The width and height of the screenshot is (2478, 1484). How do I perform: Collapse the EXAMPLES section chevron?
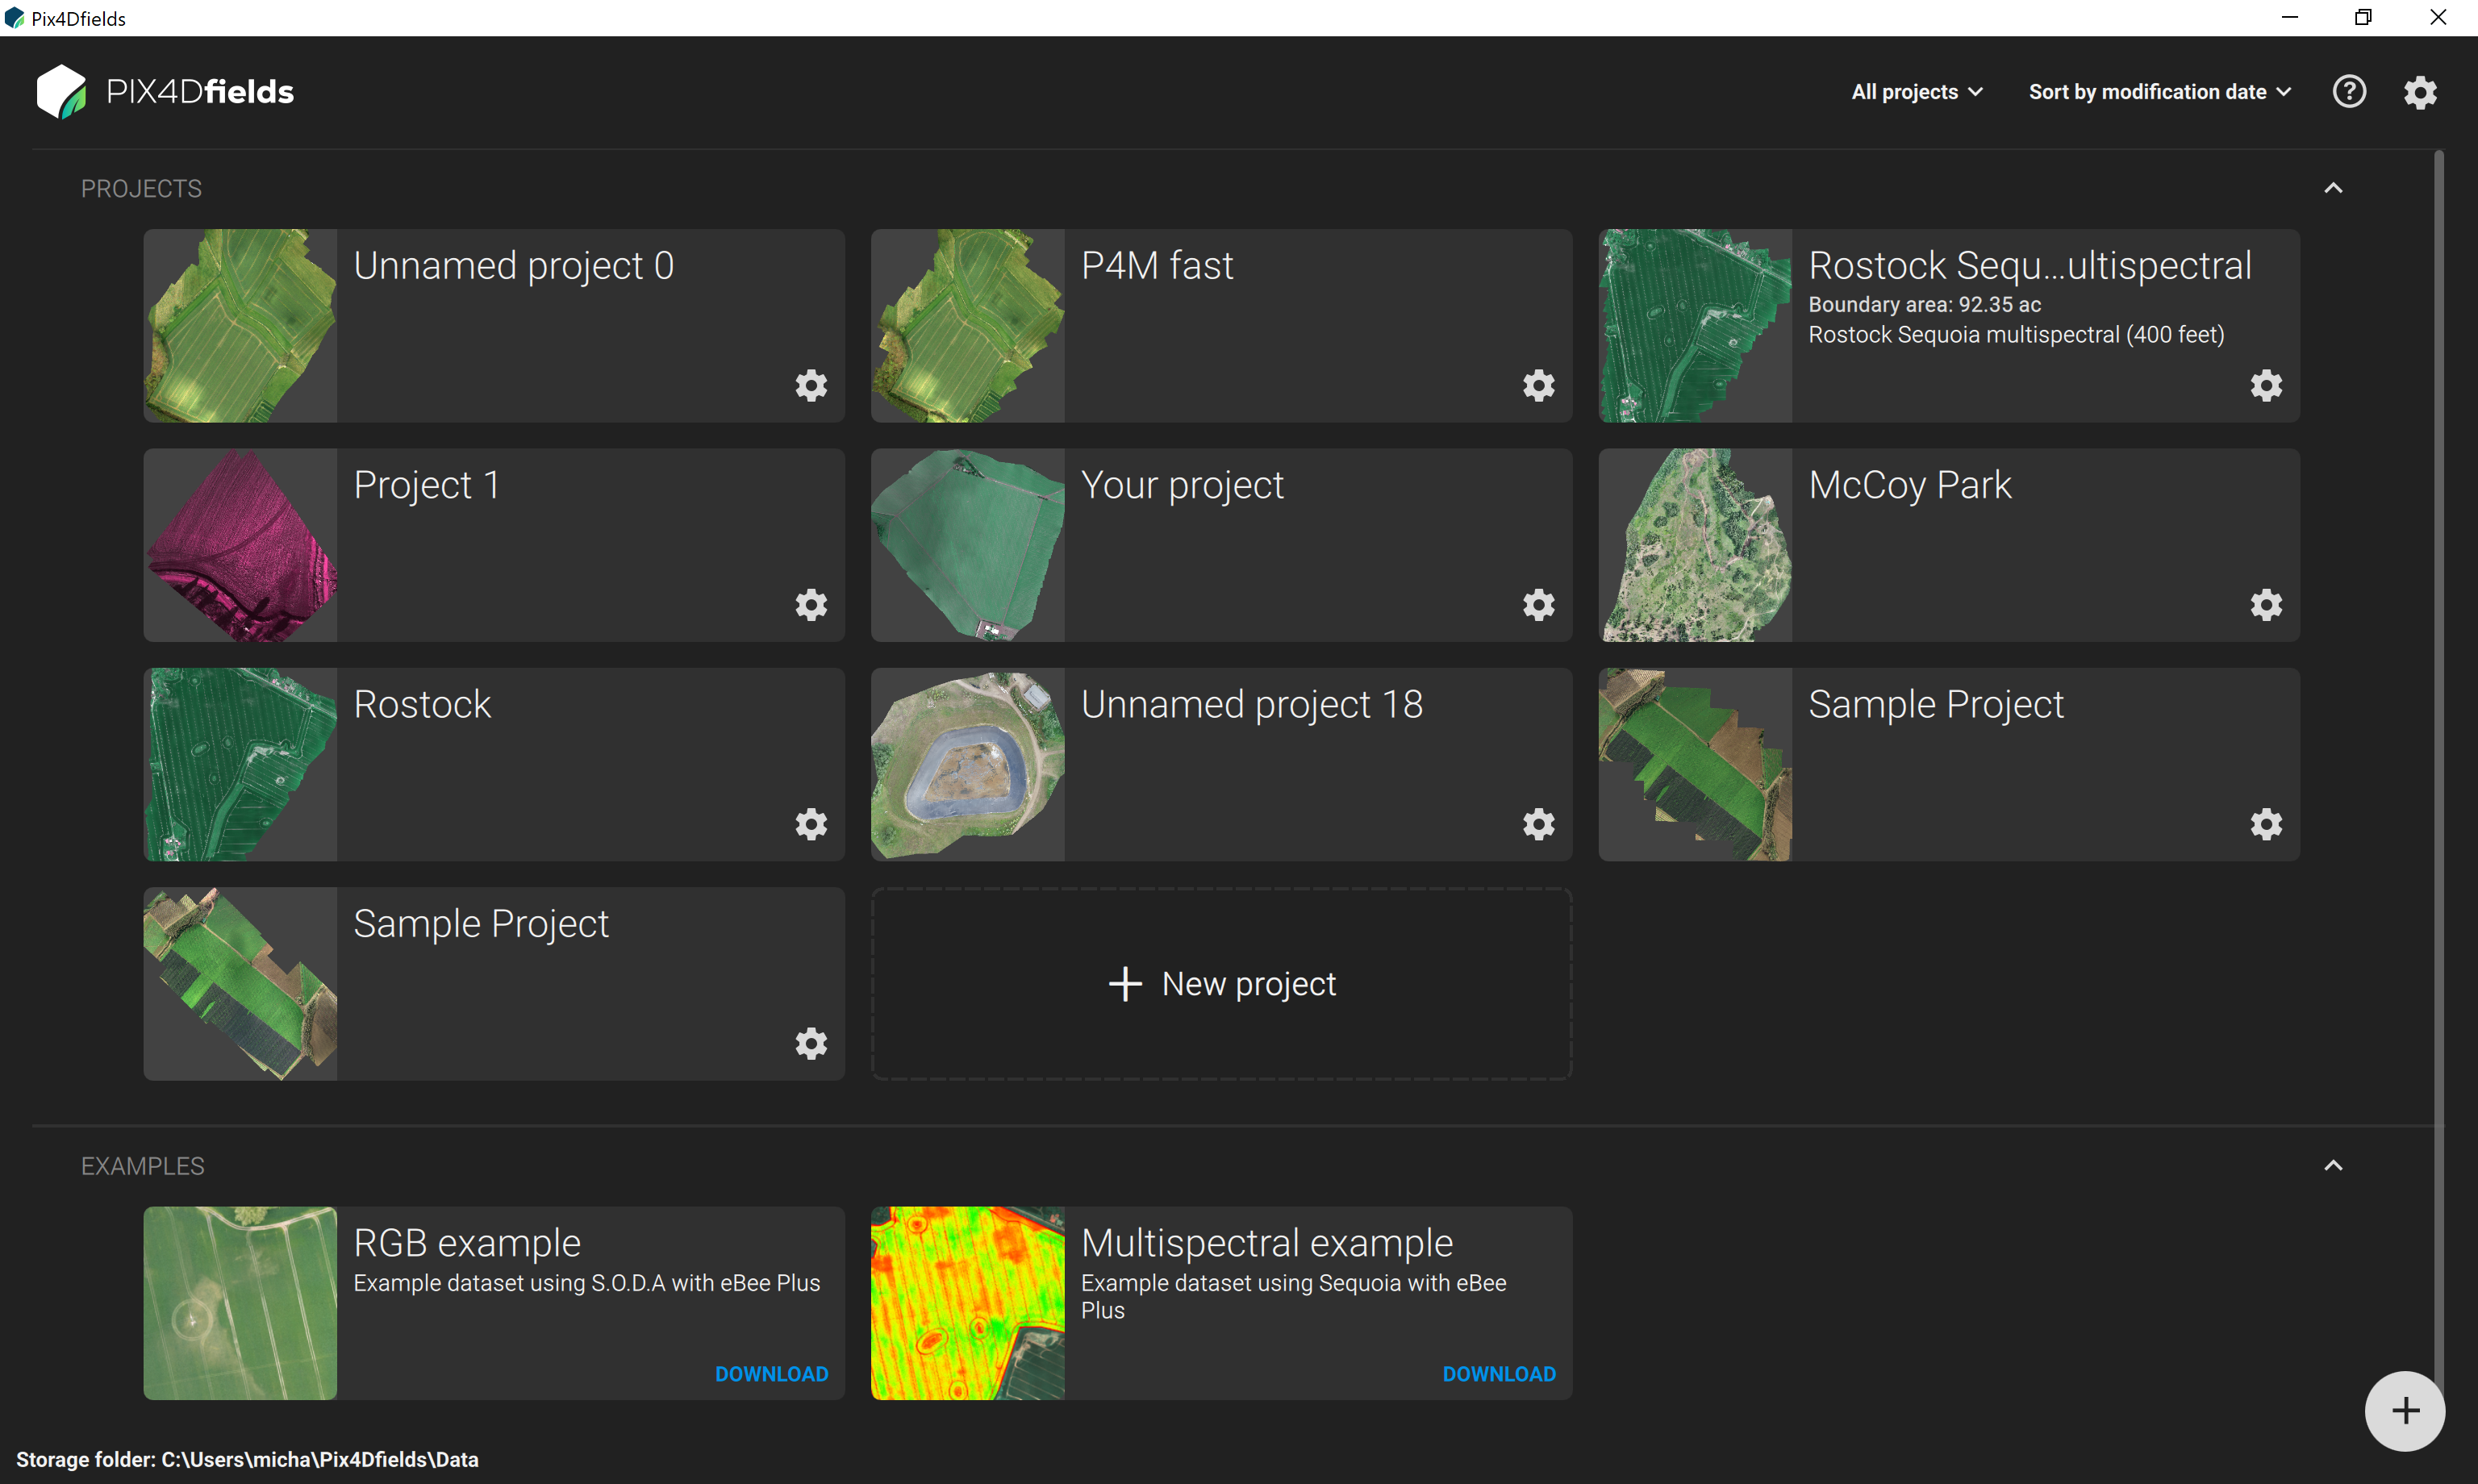tap(2333, 1165)
